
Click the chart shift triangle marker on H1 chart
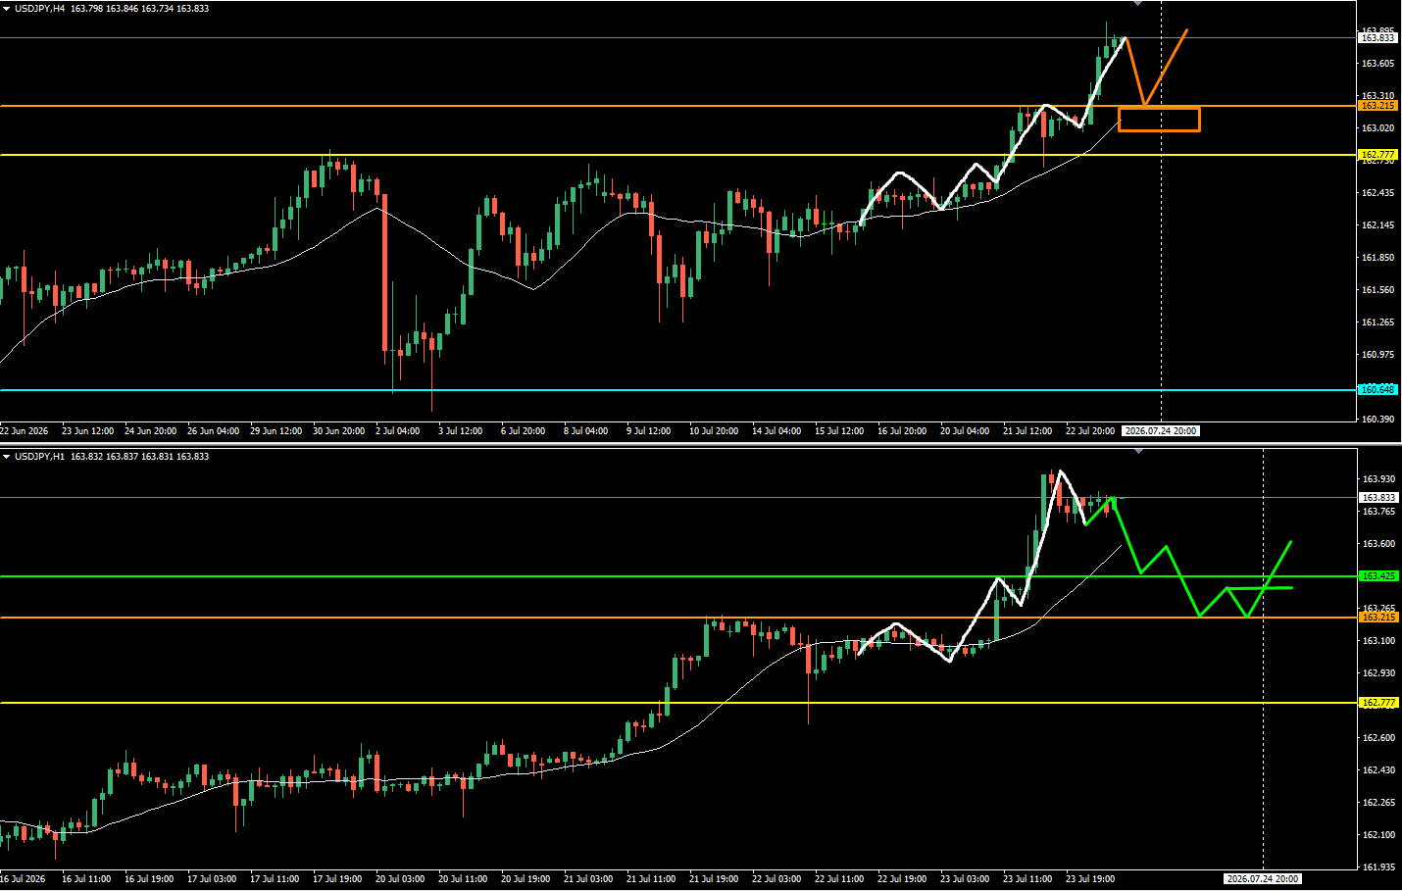pyautogui.click(x=1137, y=452)
